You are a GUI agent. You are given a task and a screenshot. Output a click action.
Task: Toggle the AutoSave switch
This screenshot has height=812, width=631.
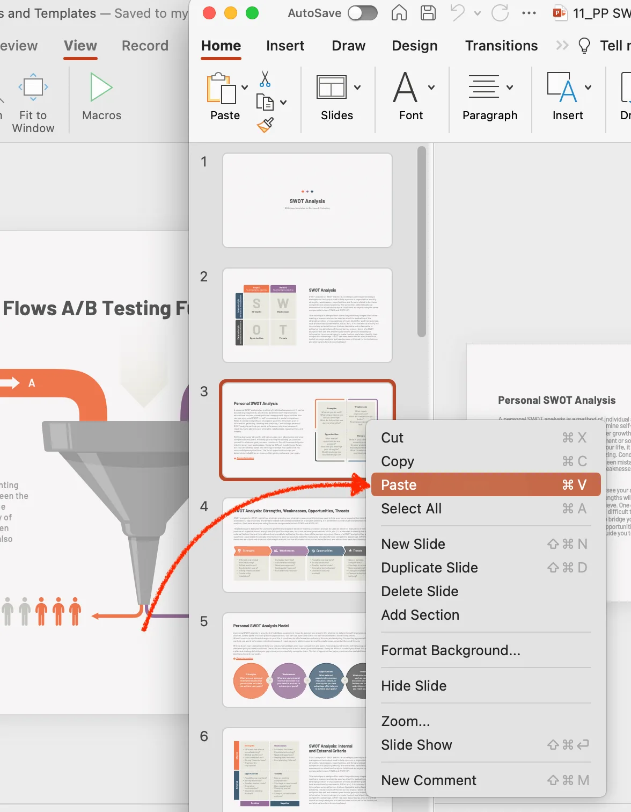coord(363,13)
